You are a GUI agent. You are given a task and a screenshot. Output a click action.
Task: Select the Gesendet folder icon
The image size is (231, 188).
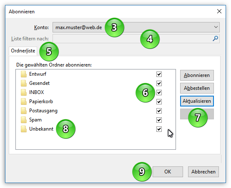[x=24, y=83]
